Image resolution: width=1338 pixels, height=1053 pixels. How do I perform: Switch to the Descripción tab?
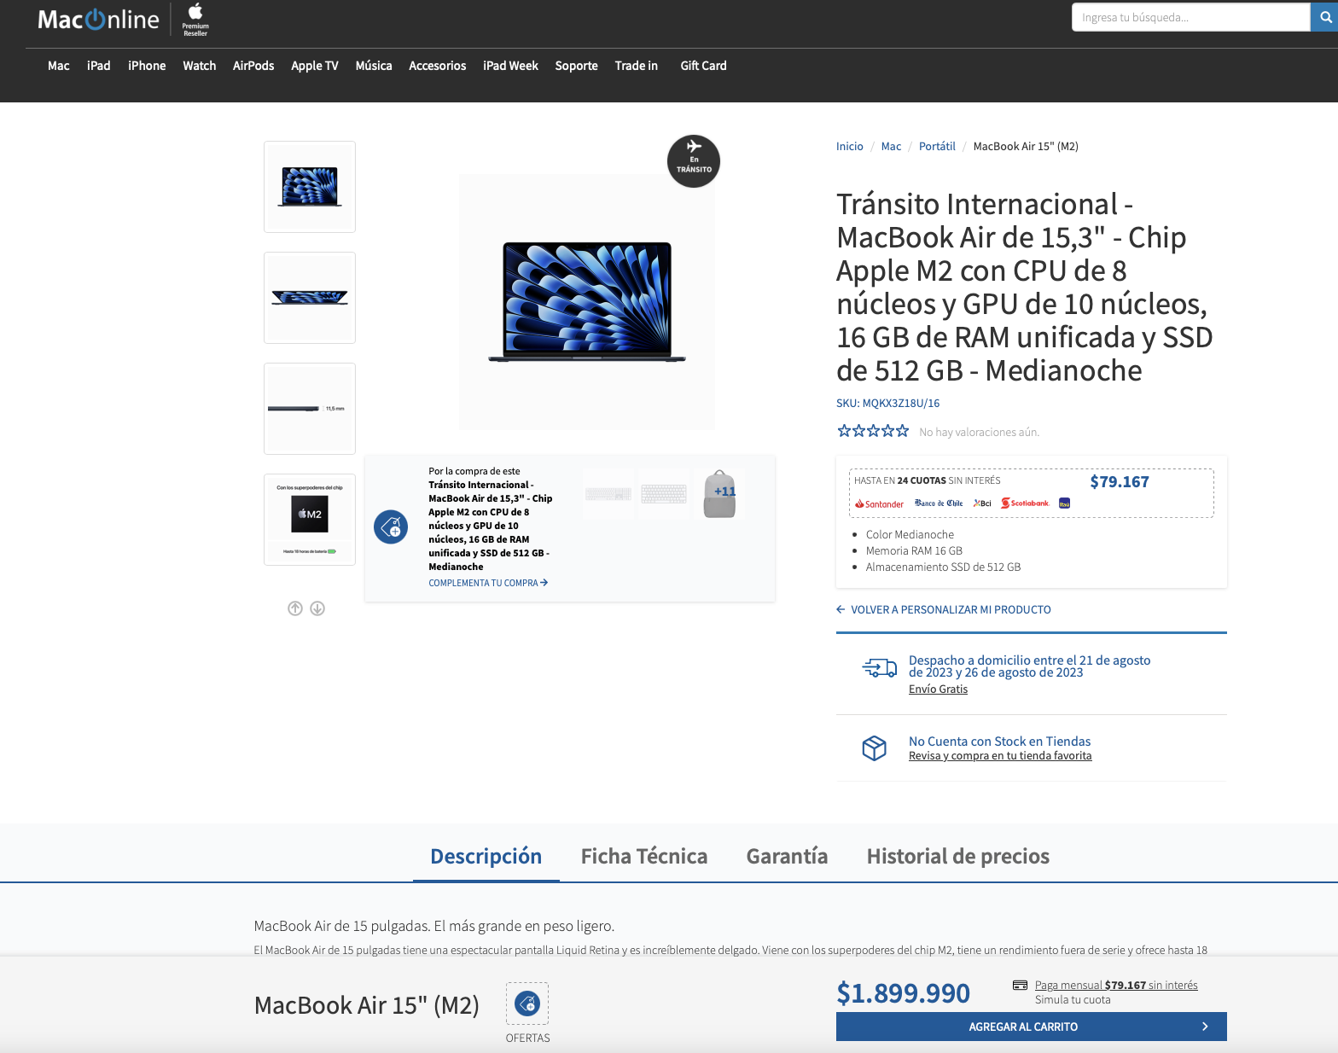[486, 856]
